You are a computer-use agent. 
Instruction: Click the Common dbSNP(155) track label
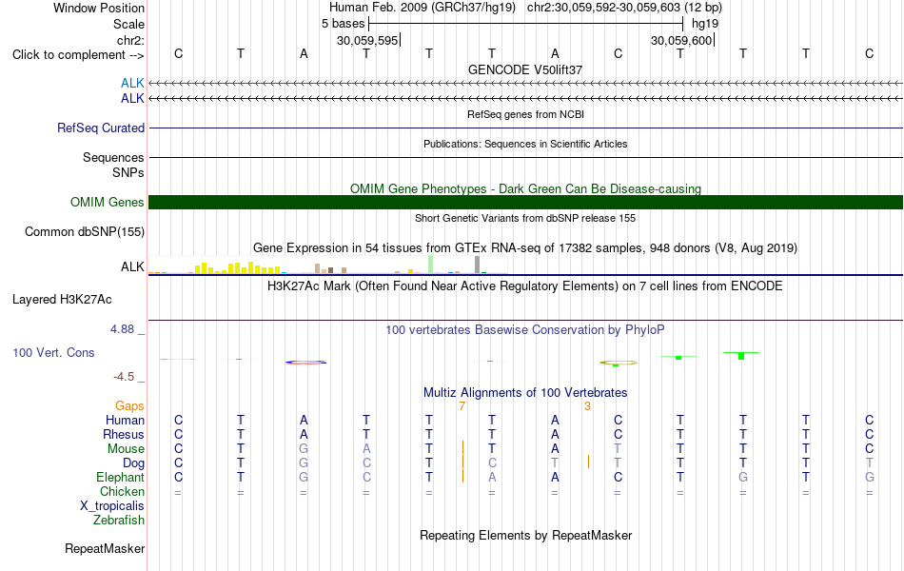pyautogui.click(x=85, y=232)
